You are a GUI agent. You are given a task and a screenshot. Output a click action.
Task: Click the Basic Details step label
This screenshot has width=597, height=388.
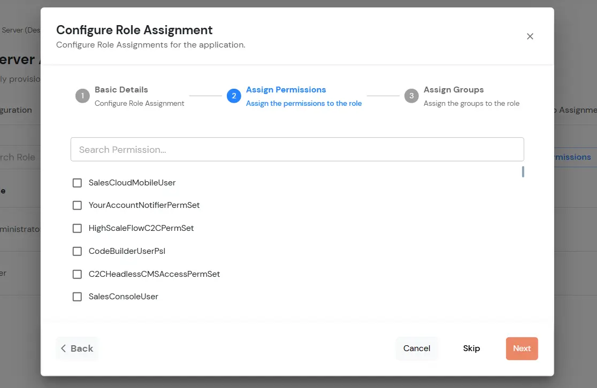[x=121, y=89]
